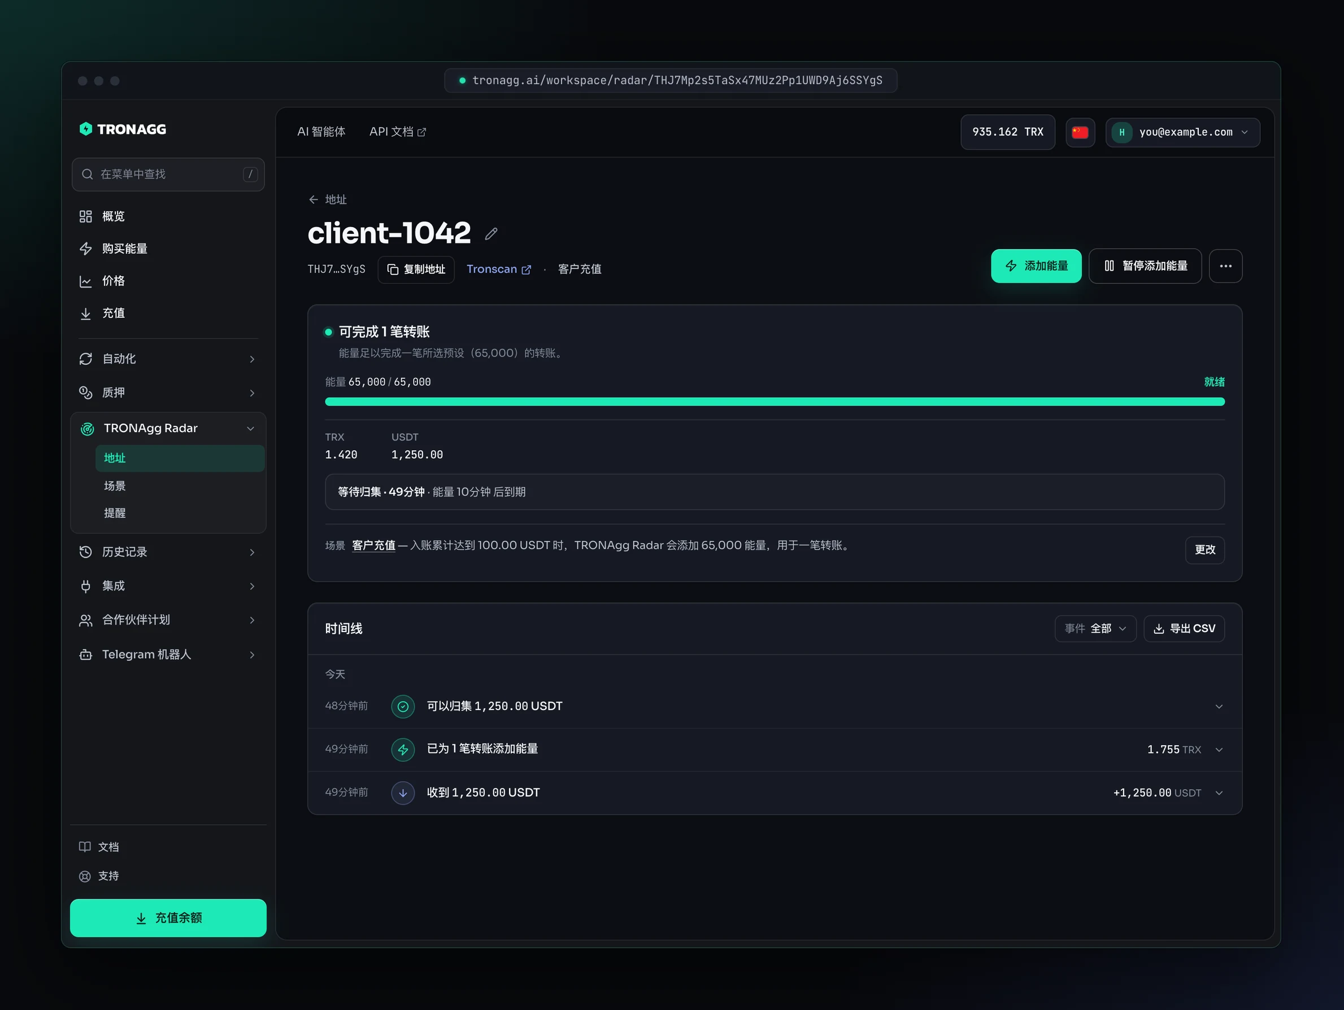Select 场景 under TRONAgg Radar
Image resolution: width=1344 pixels, height=1010 pixels.
click(179, 486)
